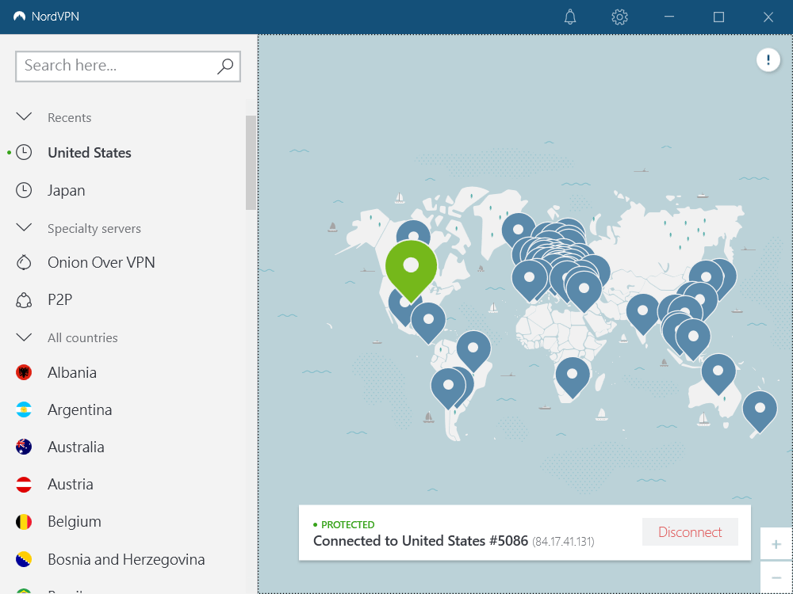
Task: Connect to Albania
Action: coord(72,372)
